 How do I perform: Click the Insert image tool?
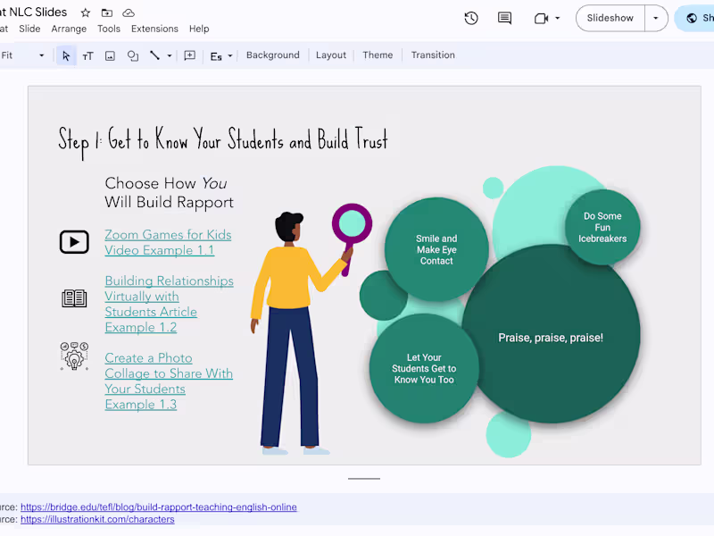click(110, 55)
